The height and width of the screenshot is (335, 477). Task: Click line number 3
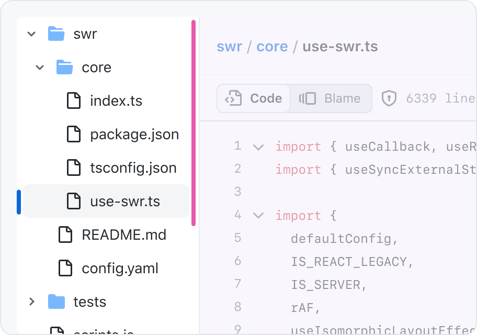coord(238,192)
